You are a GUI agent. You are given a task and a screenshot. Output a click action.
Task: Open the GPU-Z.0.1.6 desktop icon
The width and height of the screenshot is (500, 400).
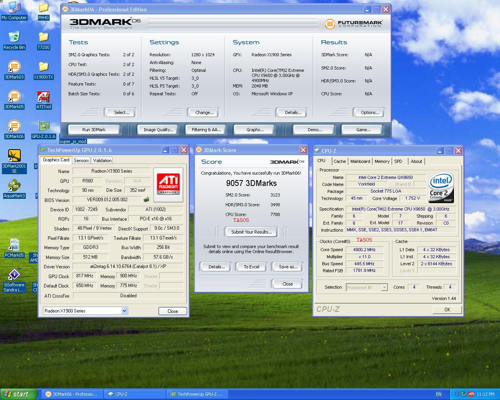click(43, 129)
